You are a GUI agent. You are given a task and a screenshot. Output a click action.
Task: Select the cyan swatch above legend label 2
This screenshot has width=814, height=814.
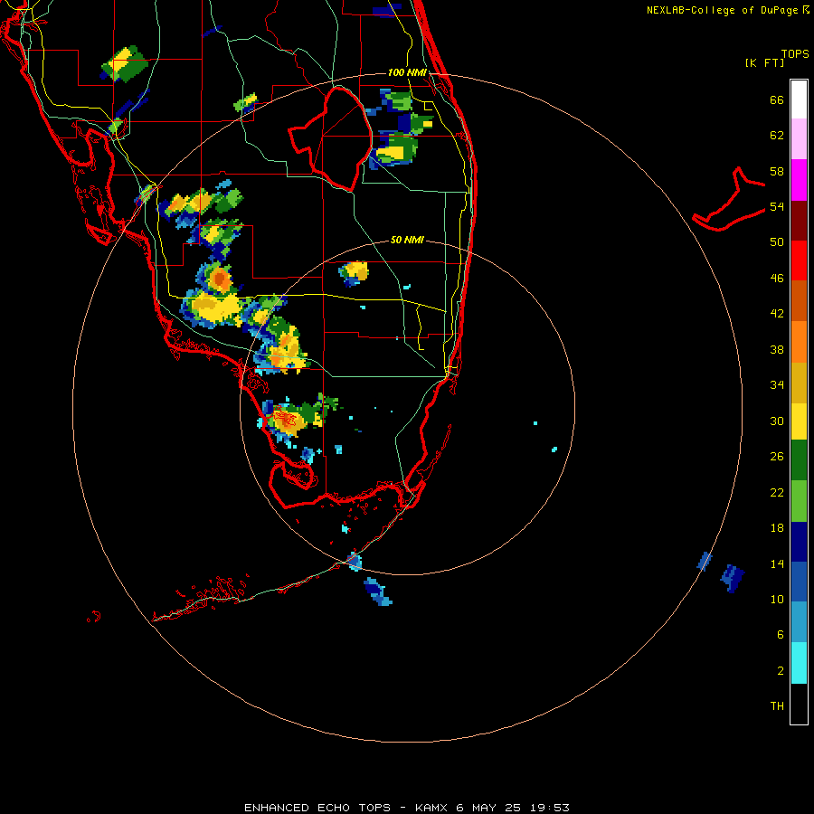coord(799,663)
